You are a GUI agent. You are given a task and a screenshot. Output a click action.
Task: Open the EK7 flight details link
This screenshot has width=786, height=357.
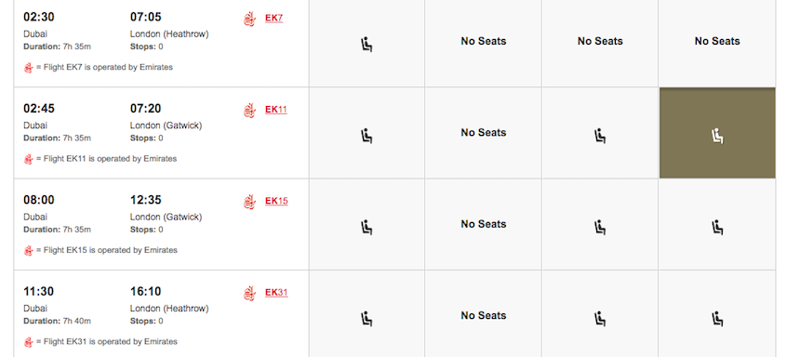(x=273, y=18)
